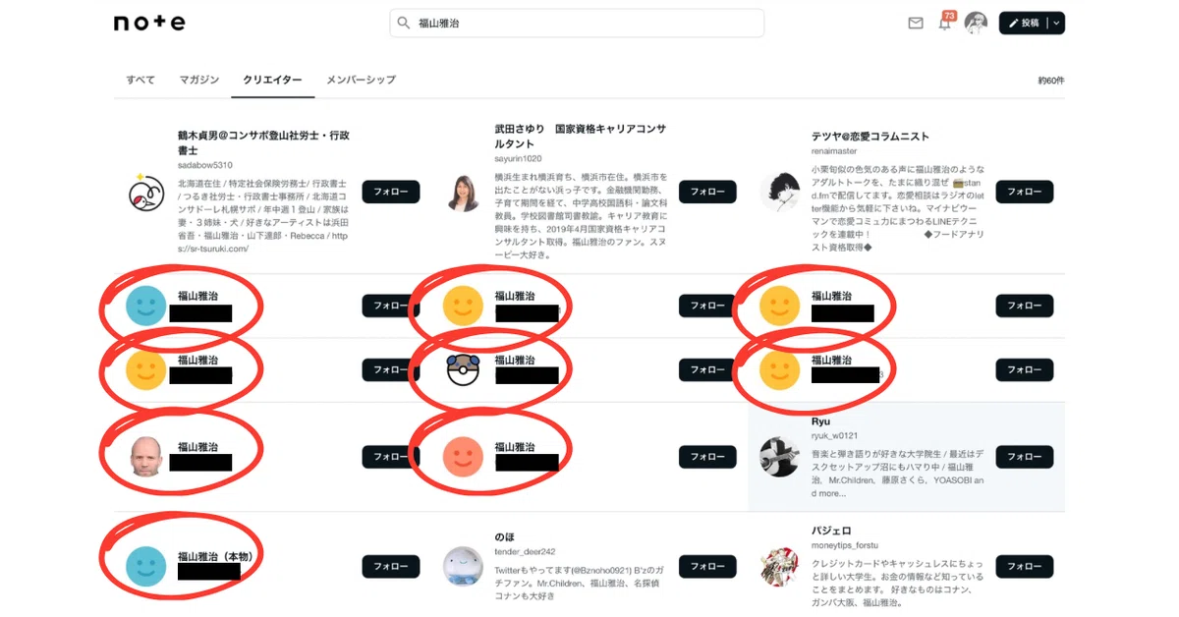Click the name beside the Poké Ball avatar

pyautogui.click(x=516, y=361)
